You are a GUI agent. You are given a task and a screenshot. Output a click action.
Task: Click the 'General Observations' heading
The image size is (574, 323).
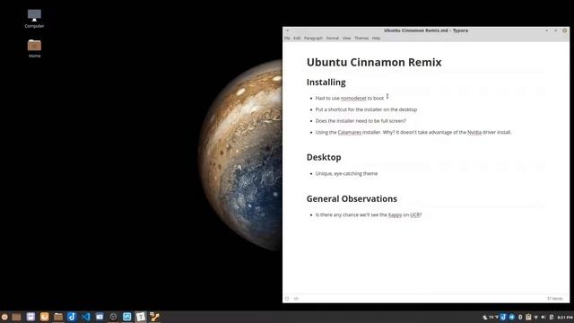(352, 199)
